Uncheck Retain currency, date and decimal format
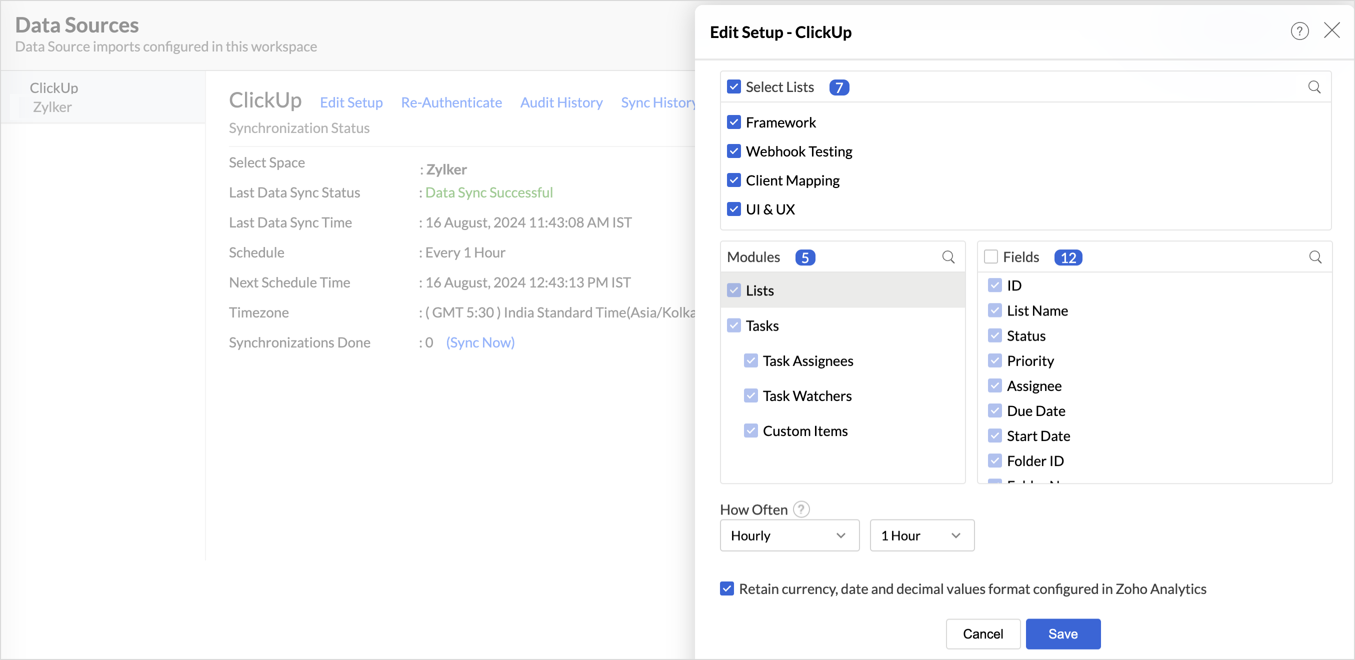The height and width of the screenshot is (660, 1355). 727,588
